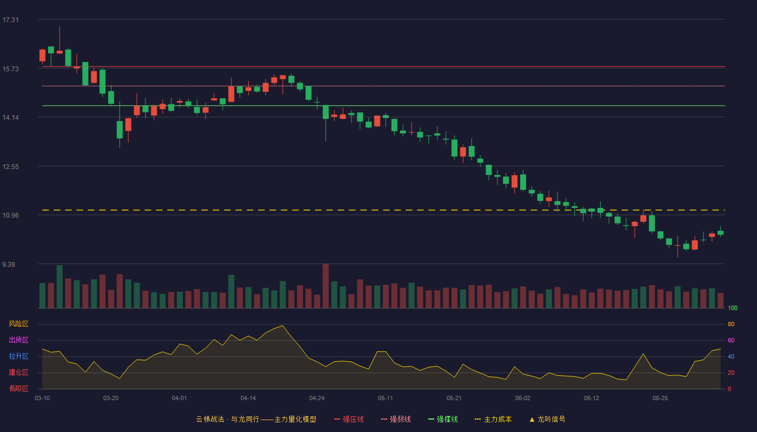Select the 低吸区 zone label

tap(18, 388)
